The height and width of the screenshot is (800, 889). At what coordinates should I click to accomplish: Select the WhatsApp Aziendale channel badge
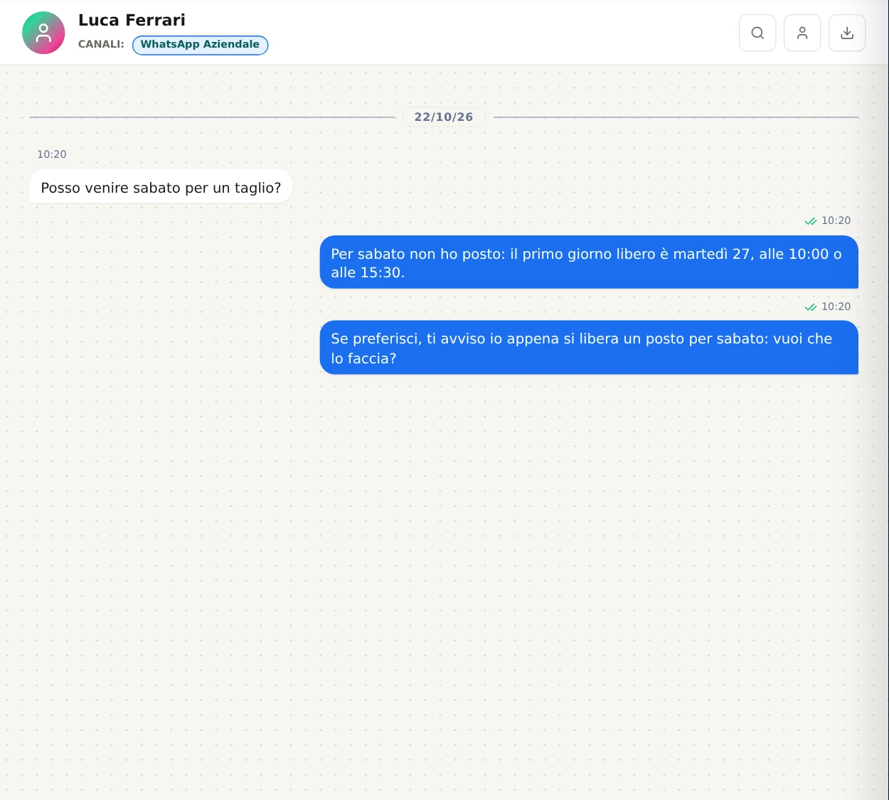(x=200, y=45)
